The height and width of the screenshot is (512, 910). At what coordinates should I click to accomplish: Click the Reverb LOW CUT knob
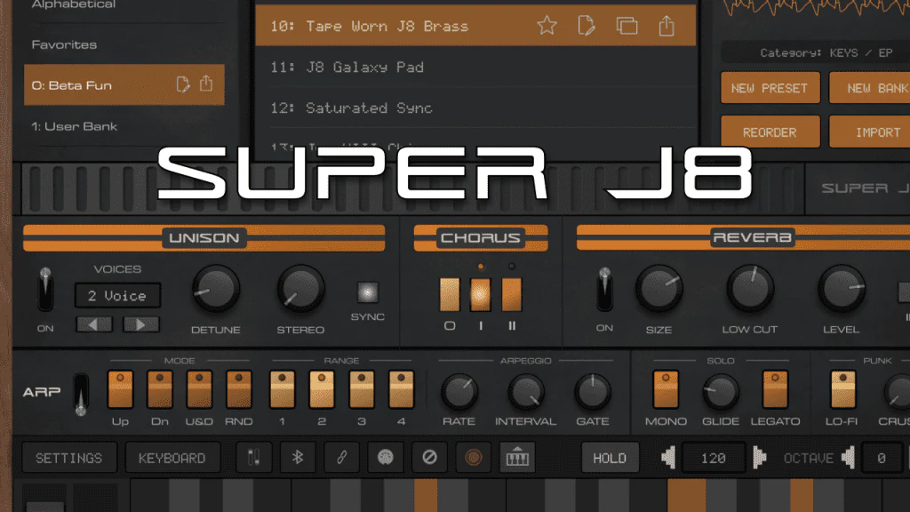pyautogui.click(x=750, y=289)
